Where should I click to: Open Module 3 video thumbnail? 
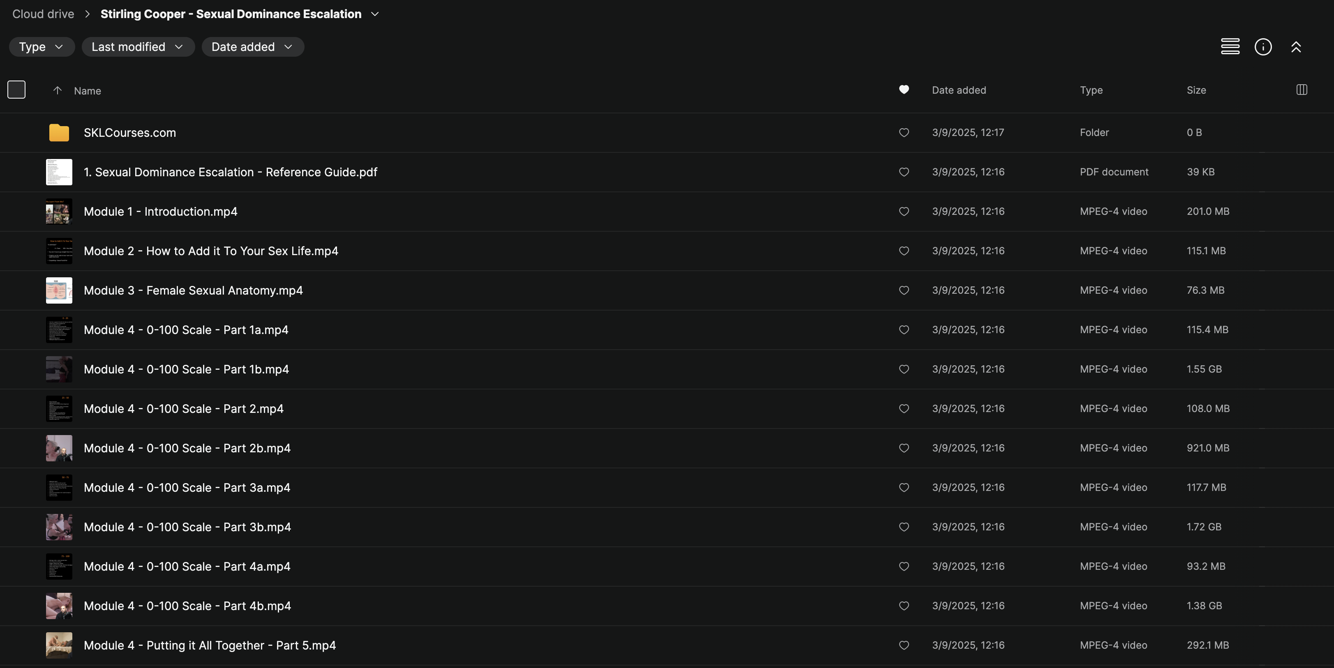(59, 290)
